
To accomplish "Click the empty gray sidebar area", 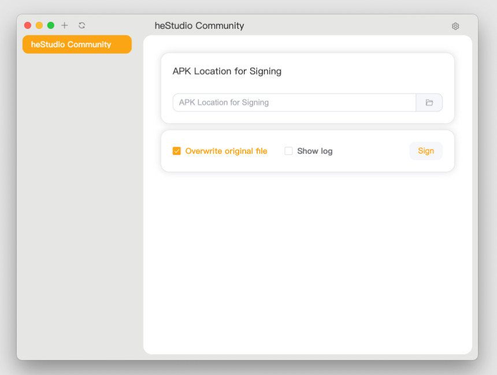I will (80, 202).
